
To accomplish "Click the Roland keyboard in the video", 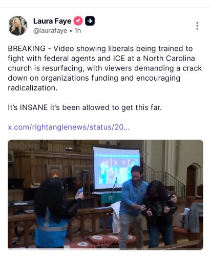I will pyautogui.click(x=22, y=204).
